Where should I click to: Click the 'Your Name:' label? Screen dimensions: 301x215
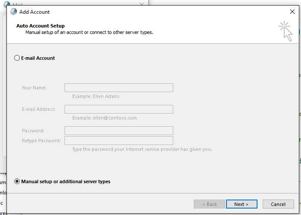(x=34, y=88)
